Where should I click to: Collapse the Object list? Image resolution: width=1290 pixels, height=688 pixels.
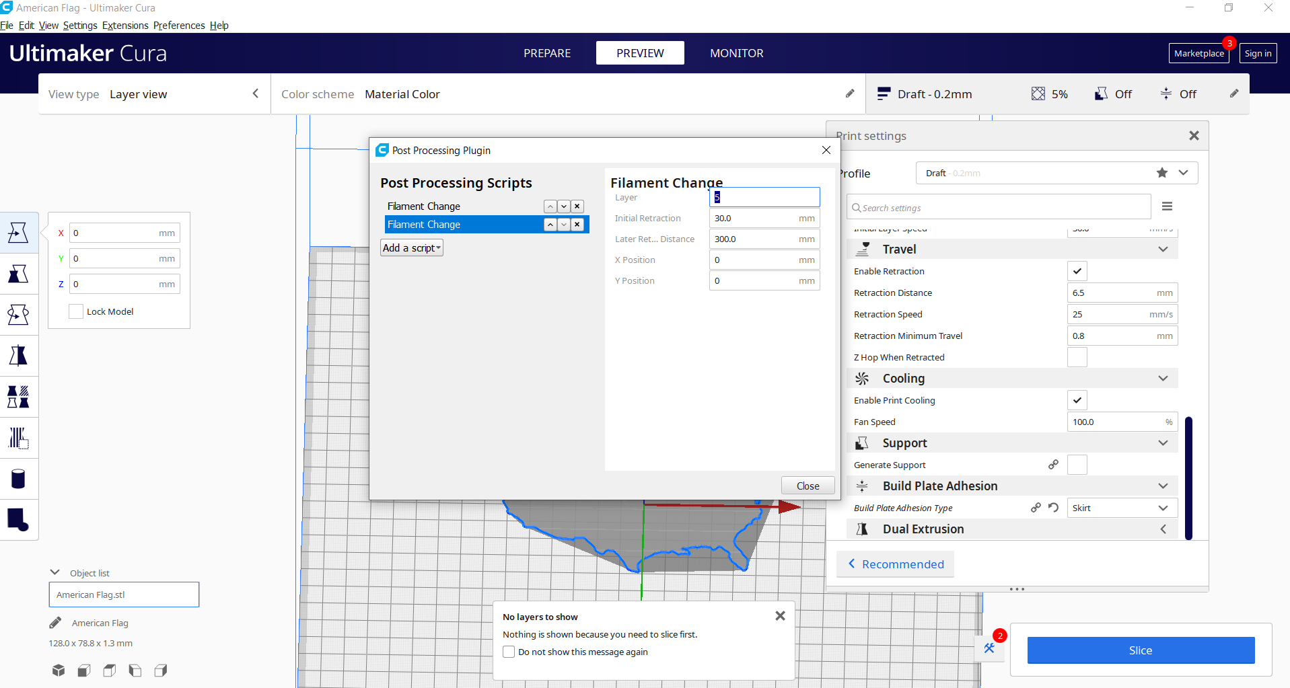point(55,572)
